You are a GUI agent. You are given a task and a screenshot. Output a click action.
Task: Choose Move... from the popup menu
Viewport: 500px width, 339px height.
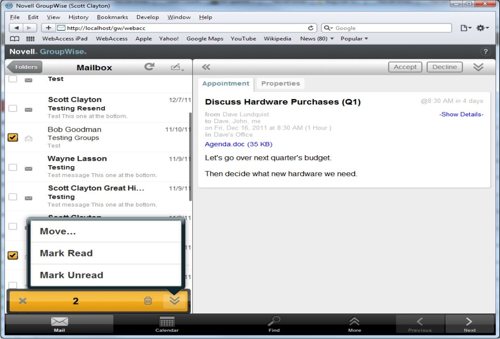pos(106,232)
